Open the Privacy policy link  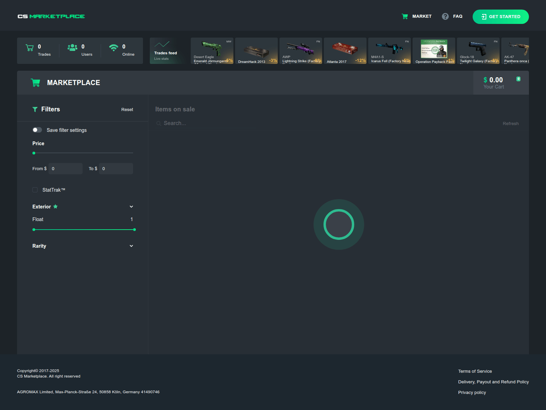(x=472, y=392)
